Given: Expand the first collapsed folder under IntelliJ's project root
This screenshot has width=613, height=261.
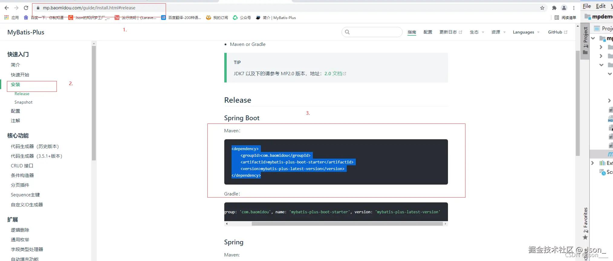Looking at the screenshot, I should point(601,47).
